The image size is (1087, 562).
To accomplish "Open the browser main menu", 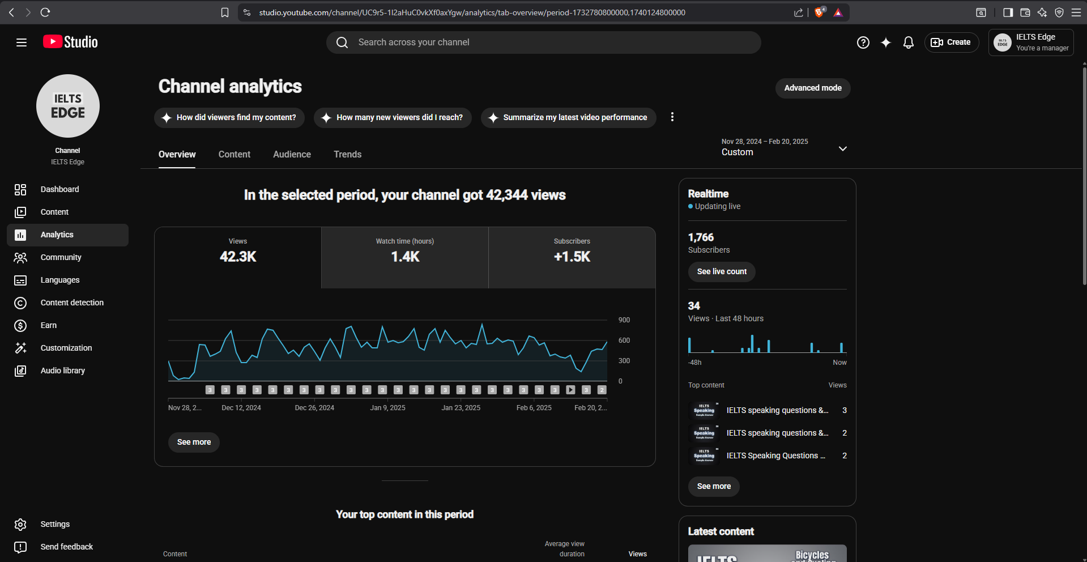I will click(x=1076, y=12).
